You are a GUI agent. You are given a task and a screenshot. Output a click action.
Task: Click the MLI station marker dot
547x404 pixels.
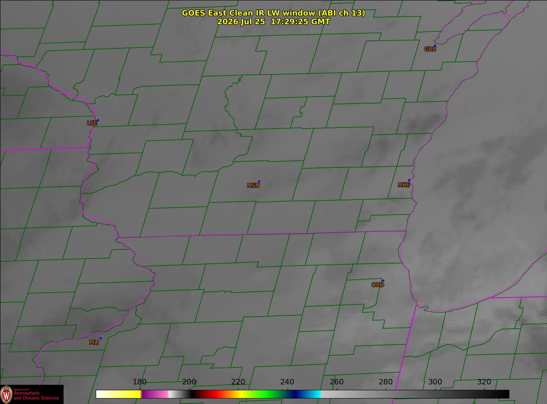pos(100,338)
